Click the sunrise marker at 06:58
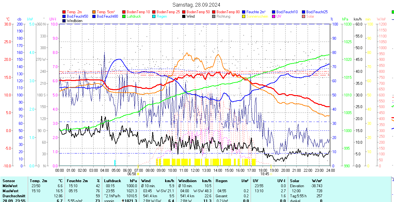Screen dimensions: 394x202 (138, 174)
